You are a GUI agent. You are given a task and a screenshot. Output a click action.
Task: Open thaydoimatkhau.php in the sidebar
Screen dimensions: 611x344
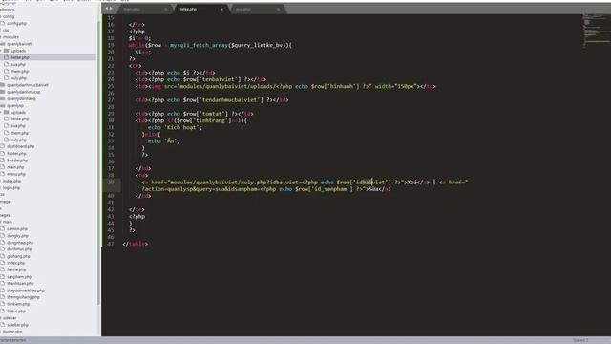pyautogui.click(x=26, y=290)
